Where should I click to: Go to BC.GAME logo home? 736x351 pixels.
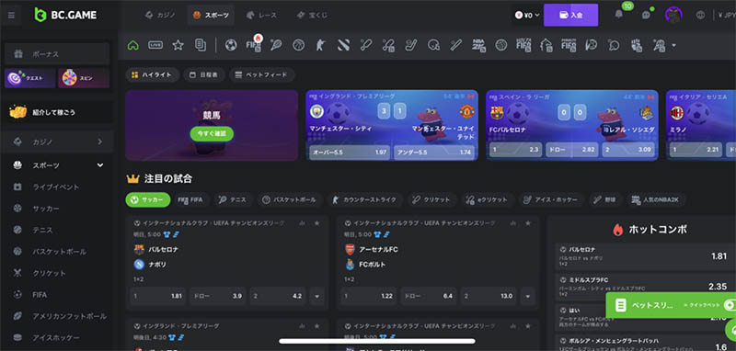pos(65,15)
